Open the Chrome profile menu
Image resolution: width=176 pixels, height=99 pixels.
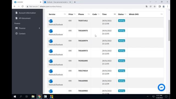point(164,7)
